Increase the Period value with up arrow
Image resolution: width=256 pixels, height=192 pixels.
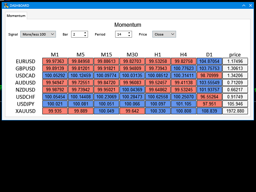129,33
